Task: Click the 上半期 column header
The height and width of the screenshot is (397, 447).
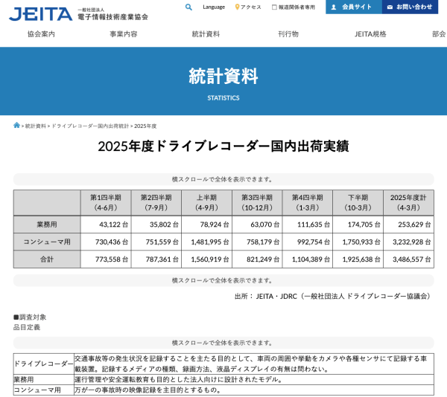Action: coord(206,202)
